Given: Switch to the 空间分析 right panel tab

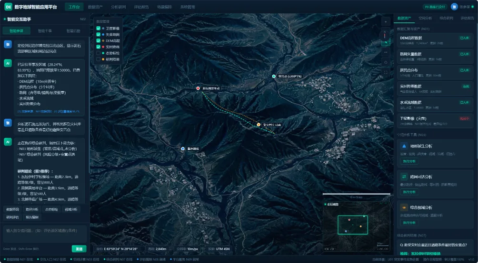Looking at the screenshot, I should (425, 18).
